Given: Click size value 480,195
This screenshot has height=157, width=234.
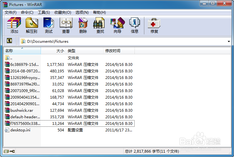Looking at the screenshot, I should 57,71.
